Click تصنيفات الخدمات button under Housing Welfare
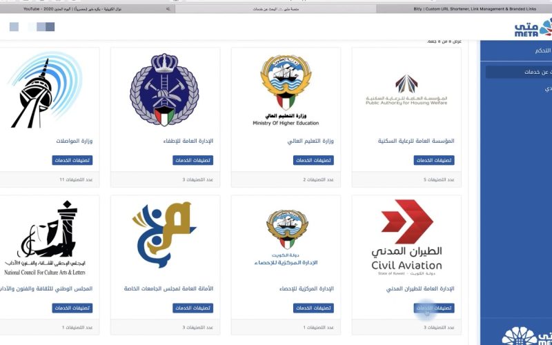 434,160
